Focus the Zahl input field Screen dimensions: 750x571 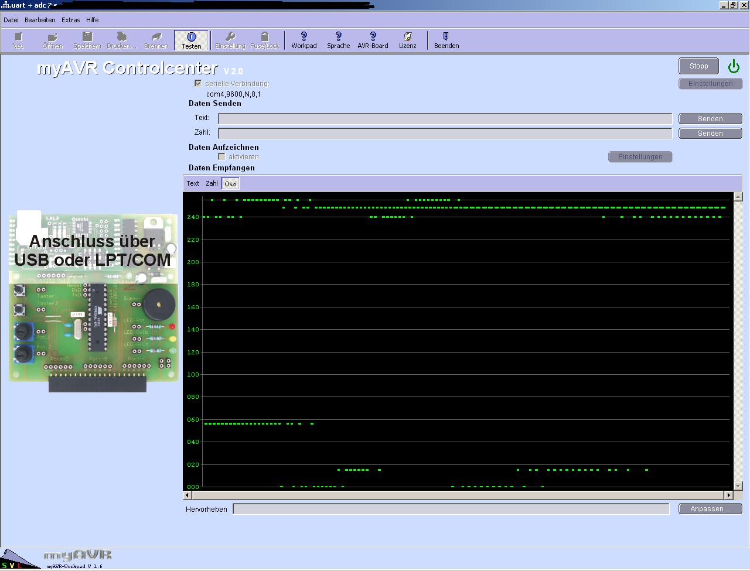click(x=445, y=134)
